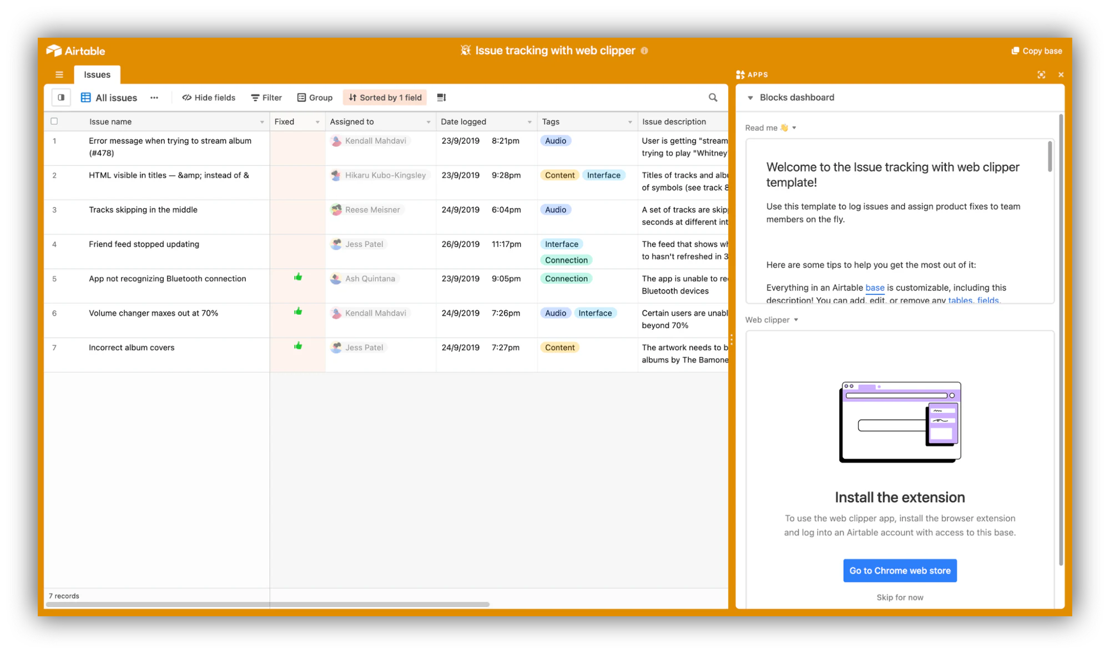Image resolution: width=1110 pixels, height=654 pixels.
Task: Click the Airtable logo
Action: [75, 50]
